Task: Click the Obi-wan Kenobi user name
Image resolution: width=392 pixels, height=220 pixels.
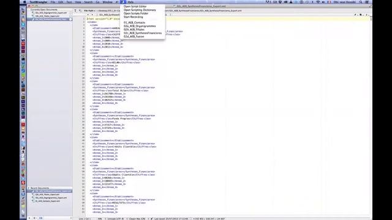Action: 344,2
